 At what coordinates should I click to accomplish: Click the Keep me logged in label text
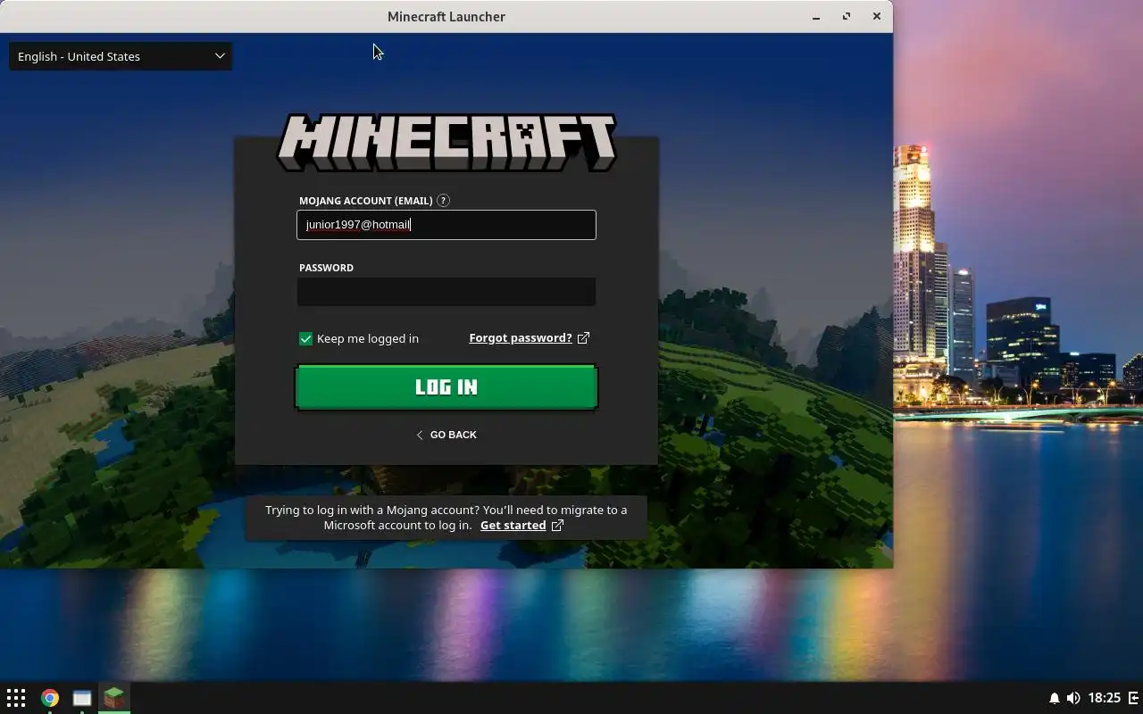367,339
